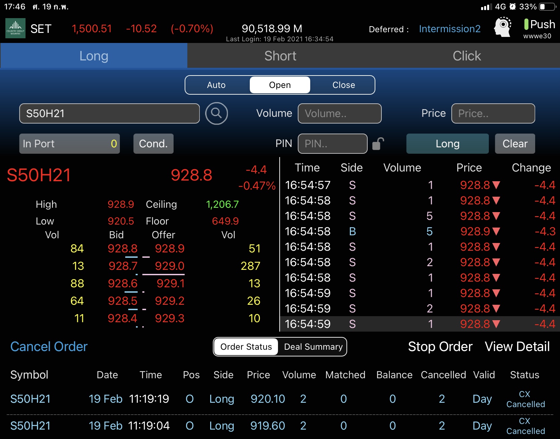The height and width of the screenshot is (439, 560).
Task: Select offer price 929.0
Action: pos(170,266)
